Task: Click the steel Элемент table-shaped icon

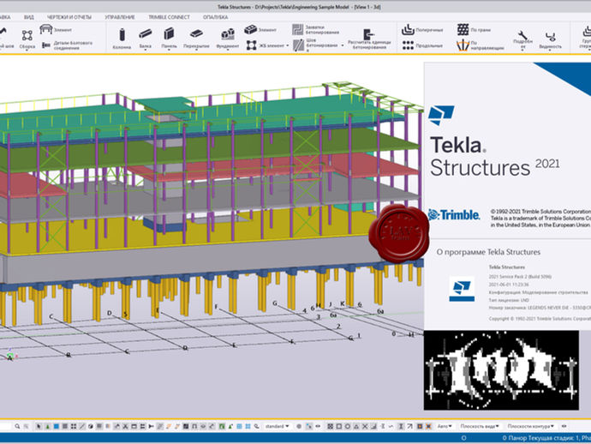Action: click(x=46, y=29)
